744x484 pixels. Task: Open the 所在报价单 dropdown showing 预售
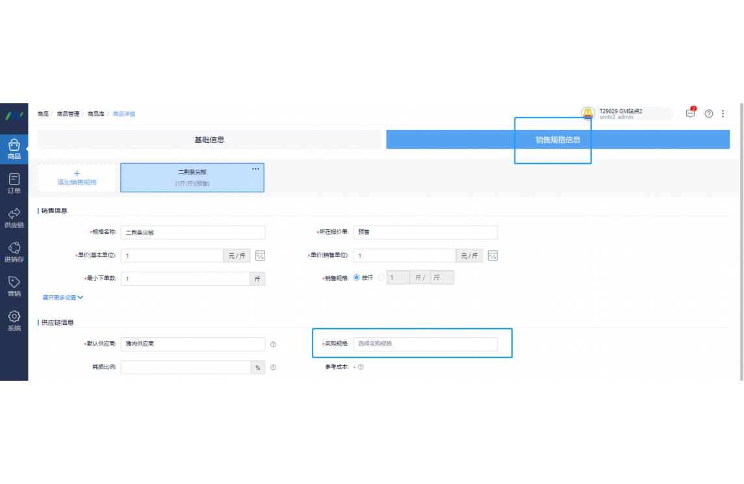425,232
